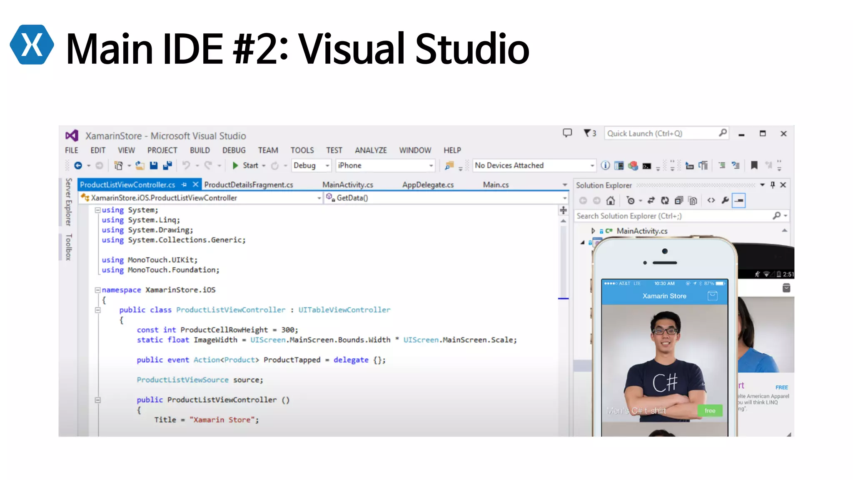This screenshot has width=853, height=480.
Task: Click the Open File folder icon
Action: tap(140, 165)
